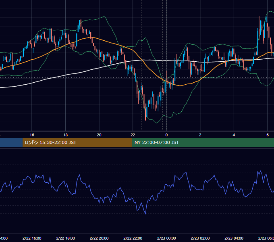Screen dimensions: 274x242
Task: Click the hour 16 axis tick
Action: point(32,135)
